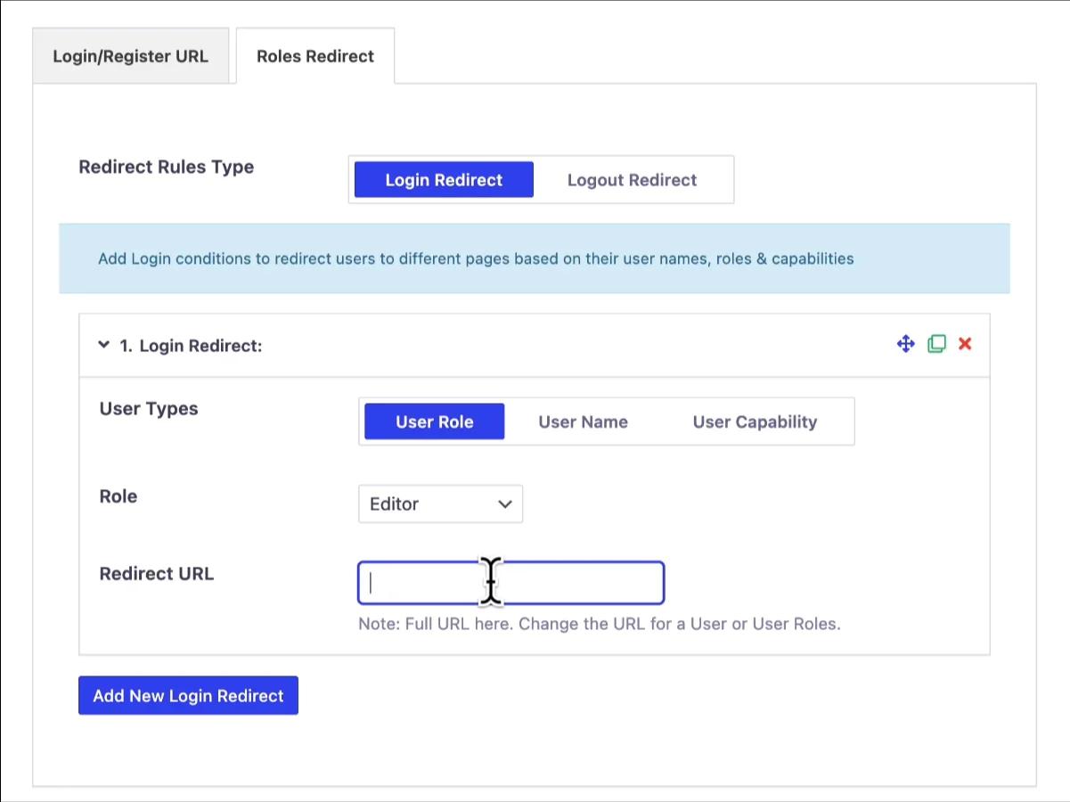
Task: Select User Role user type
Action: tap(435, 421)
